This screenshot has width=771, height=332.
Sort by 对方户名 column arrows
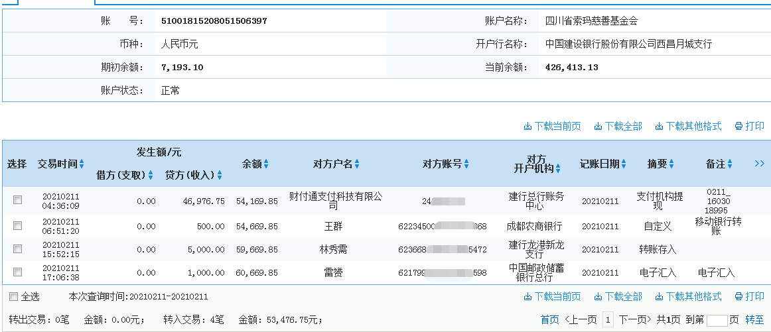357,164
